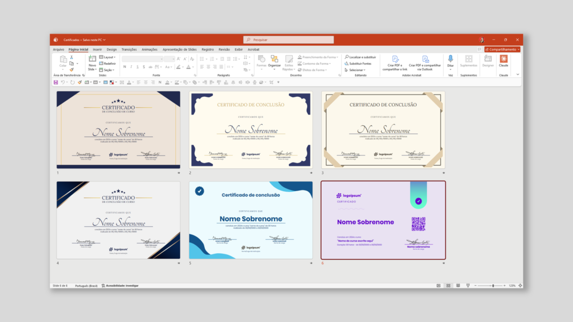The height and width of the screenshot is (322, 573).
Task: Open the Organizar arrange menu
Action: coord(274,62)
